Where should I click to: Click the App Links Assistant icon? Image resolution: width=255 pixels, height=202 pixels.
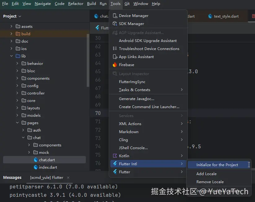[x=115, y=57]
